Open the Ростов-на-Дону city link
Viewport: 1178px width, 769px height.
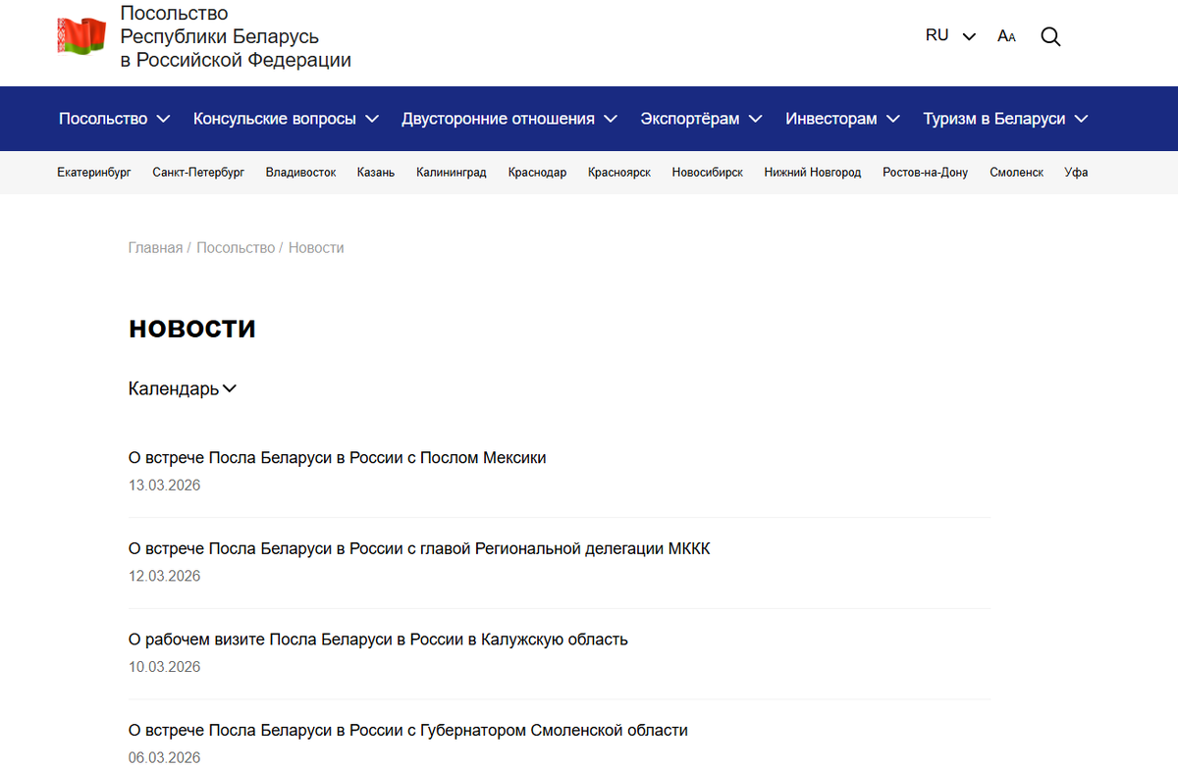point(925,173)
